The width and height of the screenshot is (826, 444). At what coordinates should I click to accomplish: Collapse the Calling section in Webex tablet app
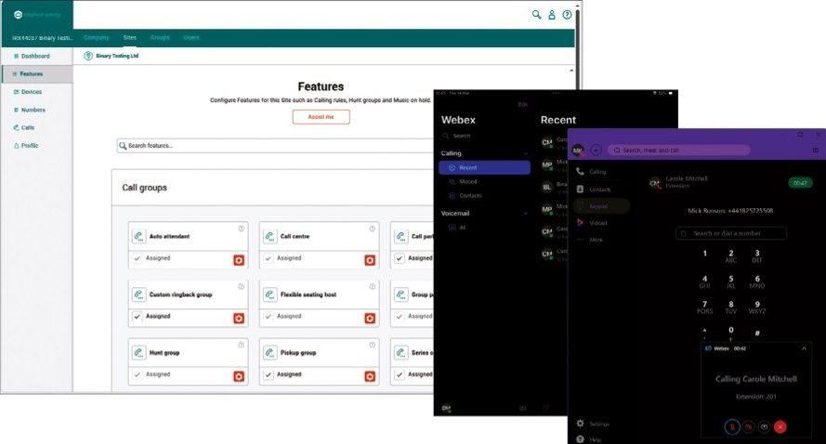click(x=526, y=154)
